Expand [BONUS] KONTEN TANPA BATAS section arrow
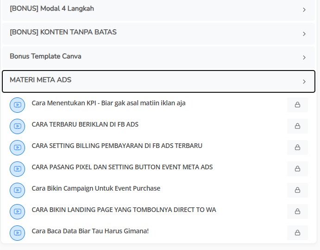Viewport: 320px width, 250px height. (304, 34)
